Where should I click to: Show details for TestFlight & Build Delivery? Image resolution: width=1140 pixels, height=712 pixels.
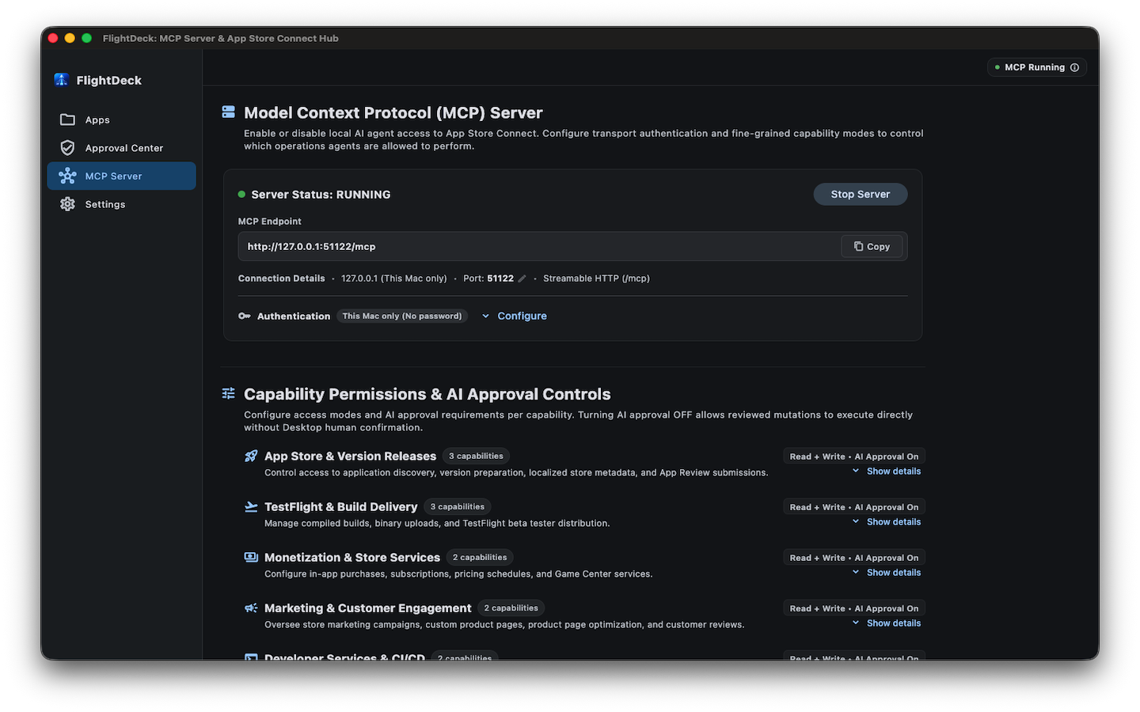[887, 522]
